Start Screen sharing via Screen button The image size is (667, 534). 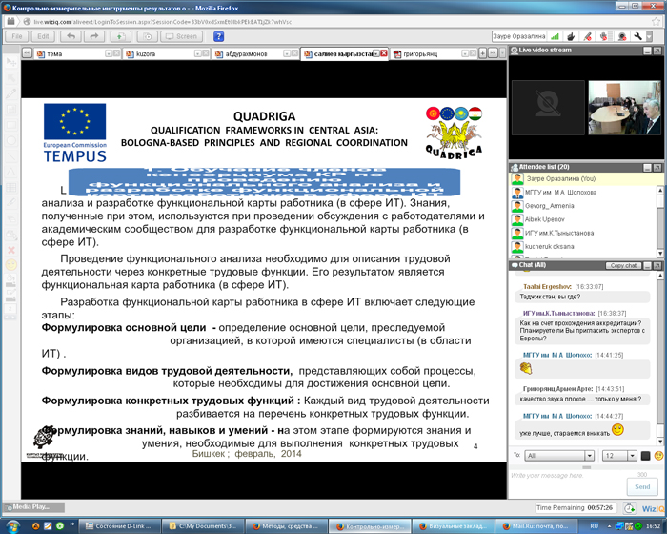(181, 36)
